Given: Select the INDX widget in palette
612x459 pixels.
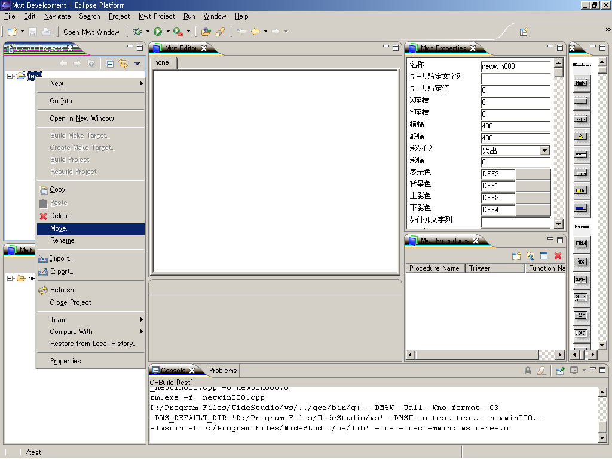Looking at the screenshot, I should (580, 262).
